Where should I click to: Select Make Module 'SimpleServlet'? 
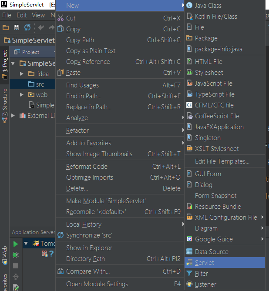120,201
